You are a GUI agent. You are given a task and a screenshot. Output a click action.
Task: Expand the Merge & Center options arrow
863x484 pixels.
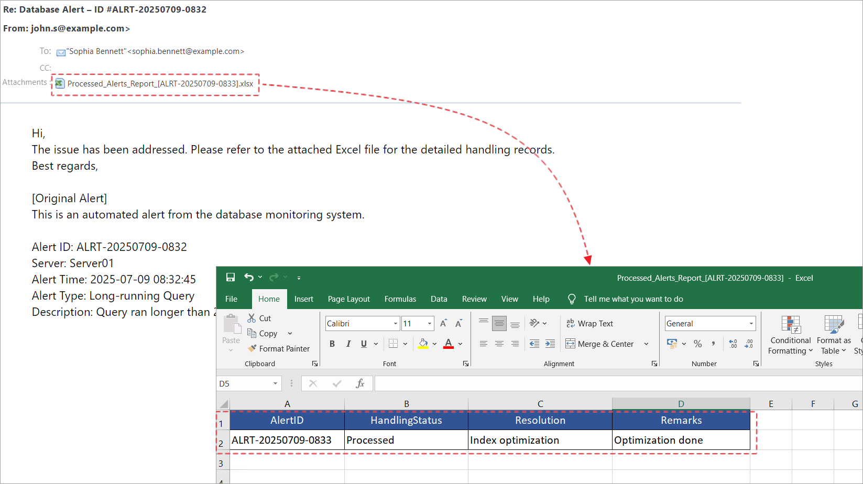tap(646, 344)
